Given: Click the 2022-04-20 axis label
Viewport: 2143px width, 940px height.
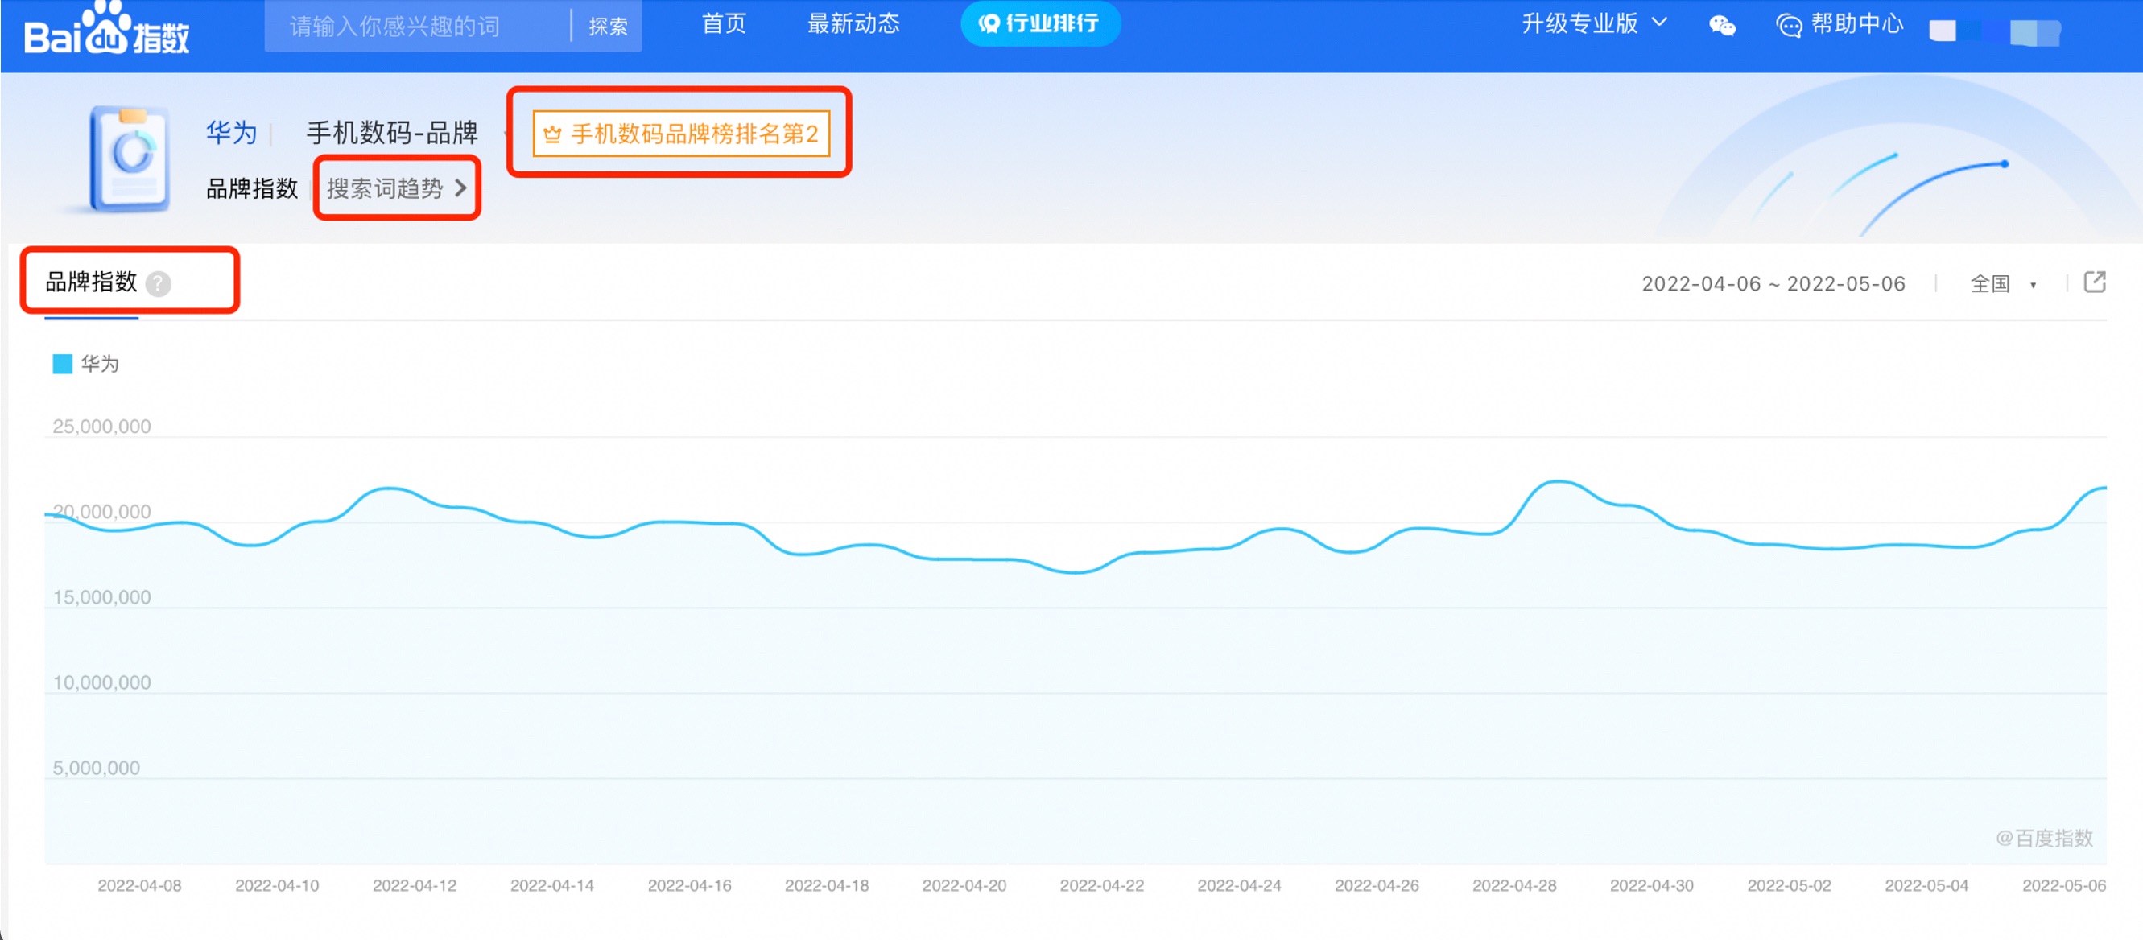Looking at the screenshot, I should (x=964, y=885).
